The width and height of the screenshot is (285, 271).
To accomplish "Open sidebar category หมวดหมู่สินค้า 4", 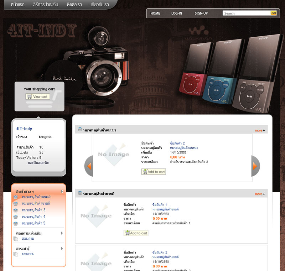I will [x=33, y=217].
